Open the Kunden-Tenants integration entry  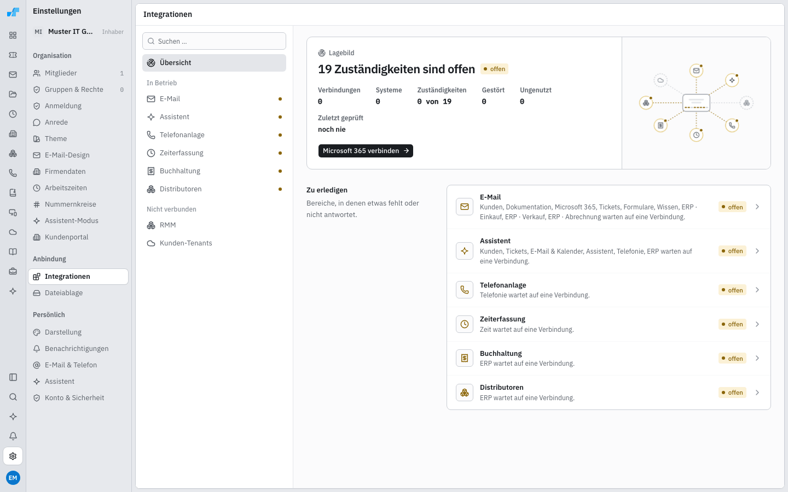[214, 243]
